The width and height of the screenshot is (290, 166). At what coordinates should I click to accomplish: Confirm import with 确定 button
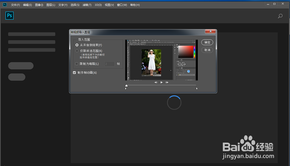[x=207, y=42]
